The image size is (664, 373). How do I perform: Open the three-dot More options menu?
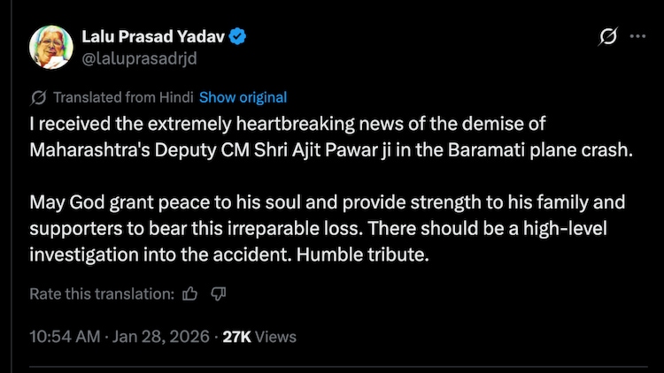(637, 37)
